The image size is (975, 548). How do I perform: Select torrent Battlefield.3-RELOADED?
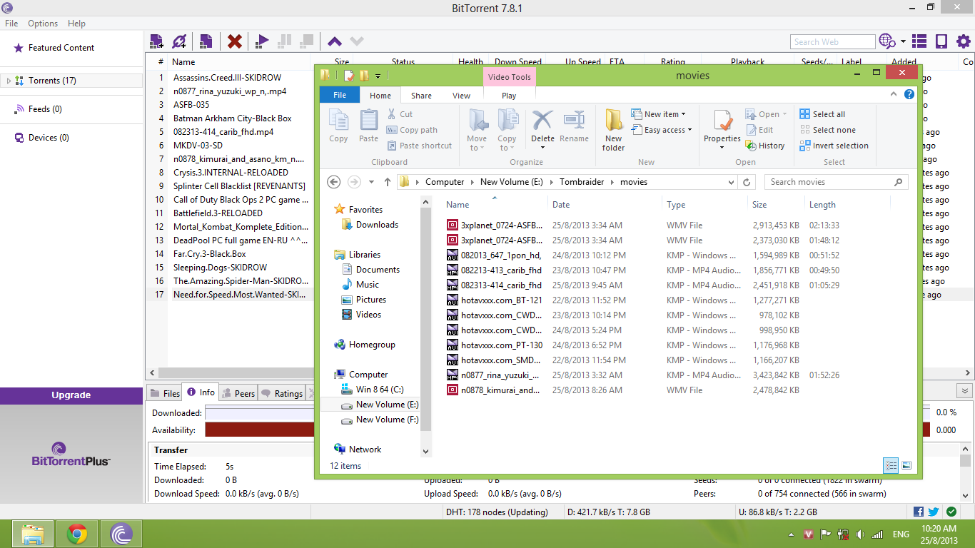pyautogui.click(x=218, y=213)
